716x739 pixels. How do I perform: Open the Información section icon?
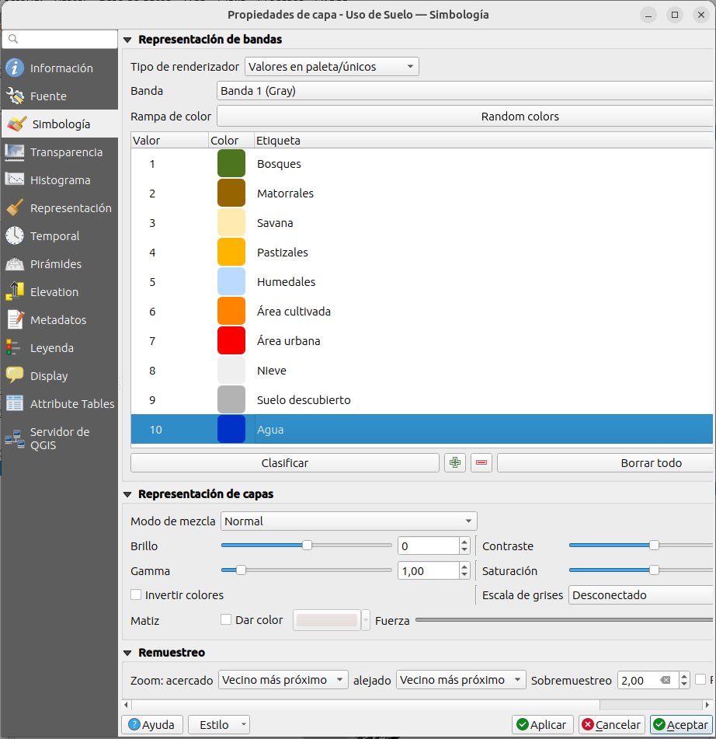[x=15, y=68]
